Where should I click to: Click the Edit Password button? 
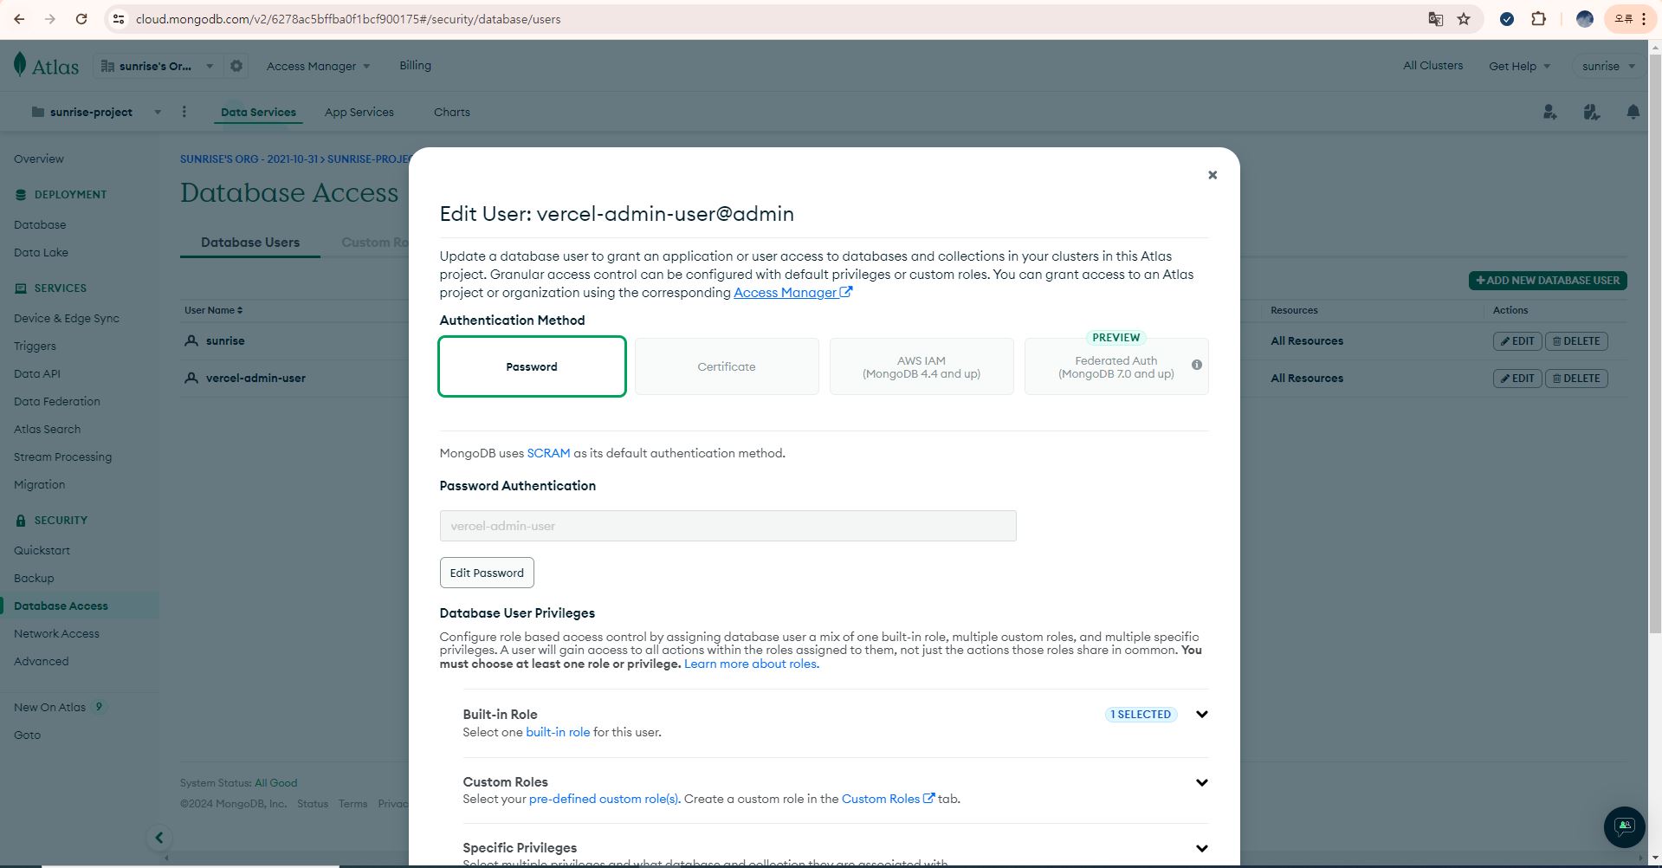(x=487, y=573)
